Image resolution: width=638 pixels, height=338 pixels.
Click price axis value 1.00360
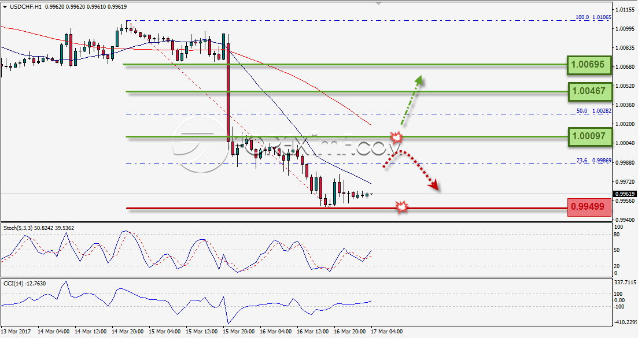click(x=625, y=105)
